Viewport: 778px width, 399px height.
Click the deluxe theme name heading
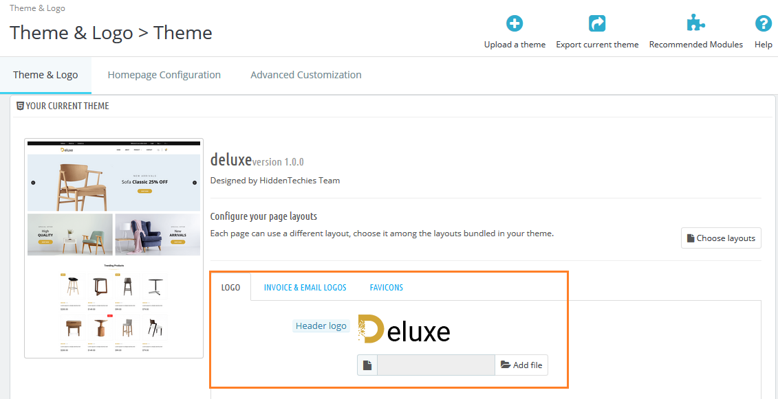(x=230, y=160)
